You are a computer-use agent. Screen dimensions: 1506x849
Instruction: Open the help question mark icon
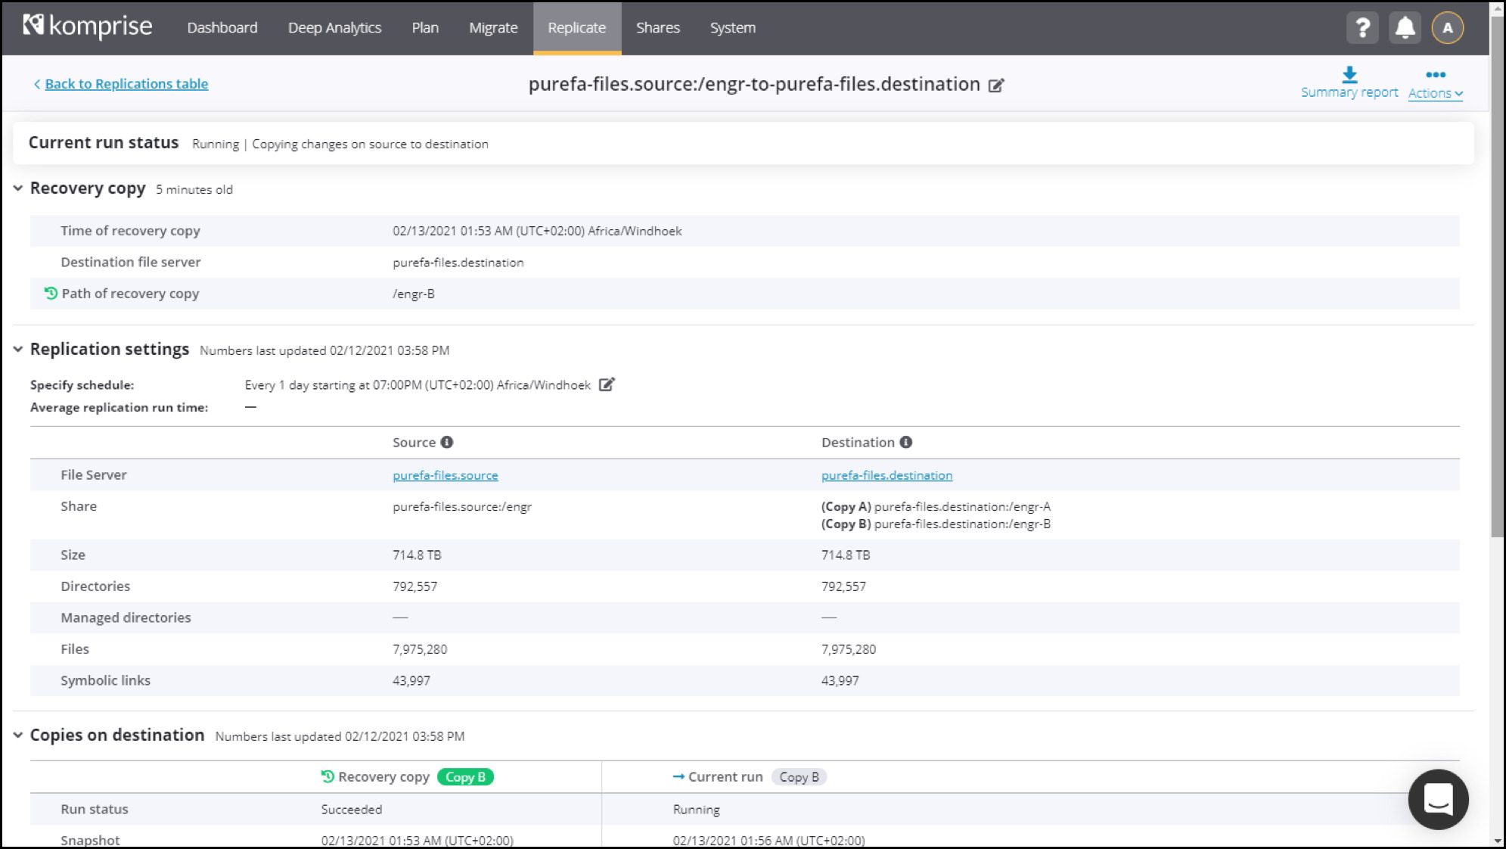tap(1362, 28)
